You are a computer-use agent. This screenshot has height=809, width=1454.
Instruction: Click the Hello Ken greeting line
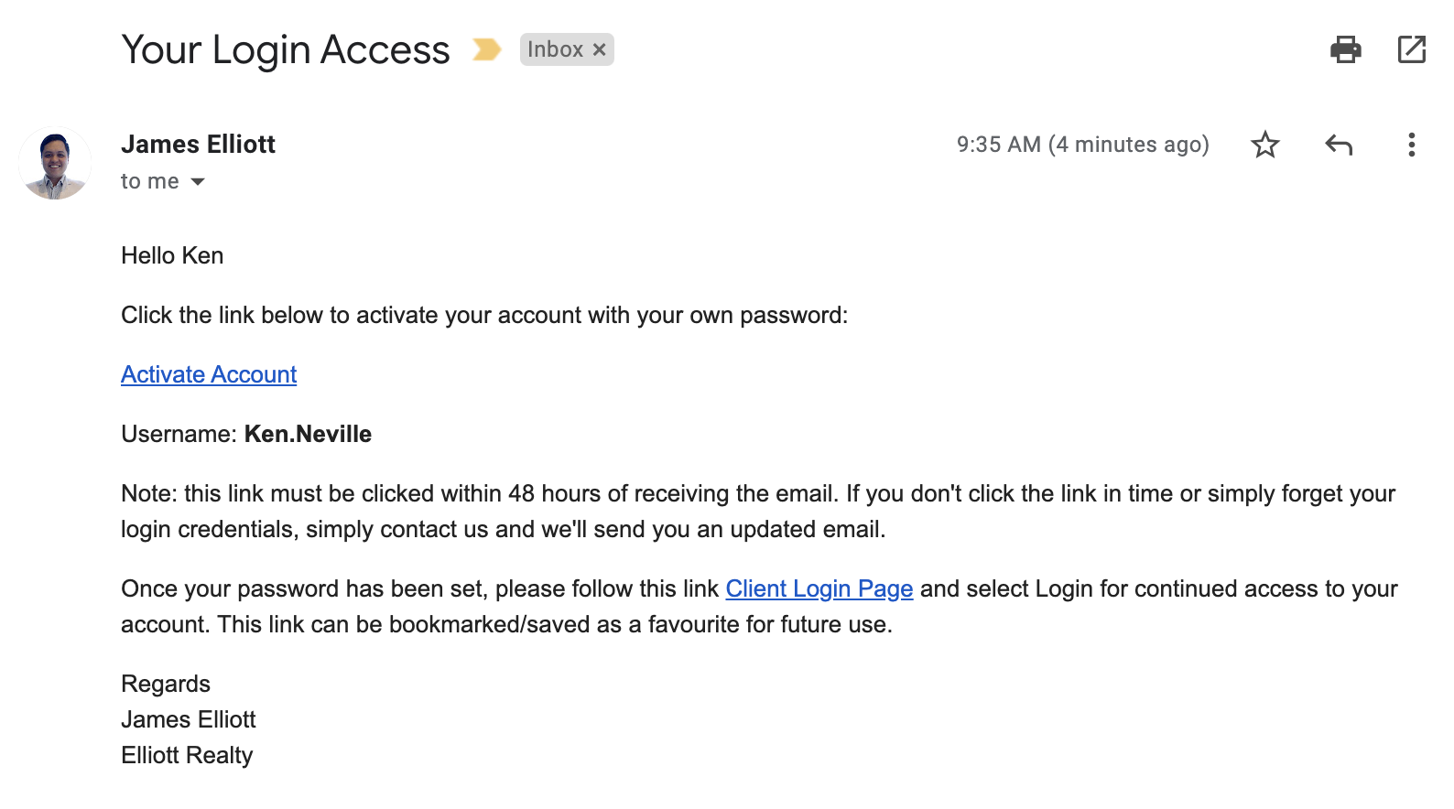coord(172,255)
